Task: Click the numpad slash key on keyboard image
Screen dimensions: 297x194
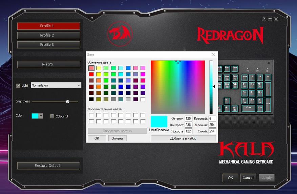Action: [x=252, y=78]
